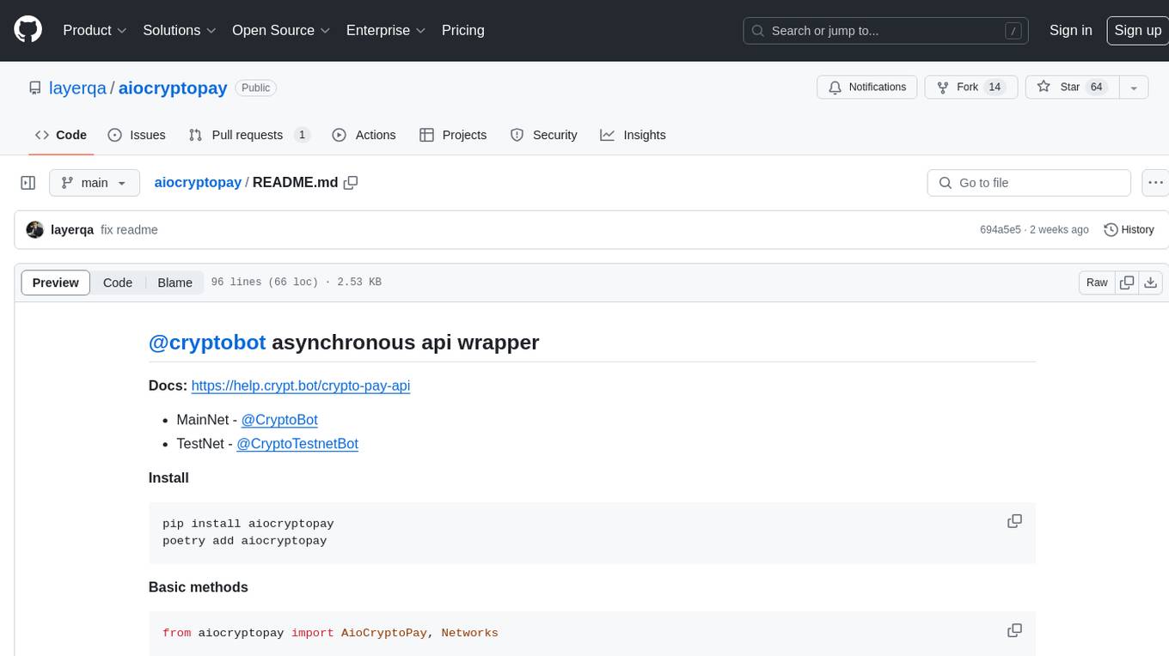
Task: Switch to the Code view toggle
Action: (118, 282)
